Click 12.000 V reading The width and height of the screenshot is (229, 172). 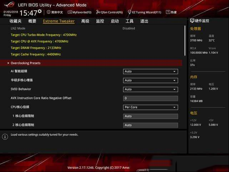(x=195, y=125)
